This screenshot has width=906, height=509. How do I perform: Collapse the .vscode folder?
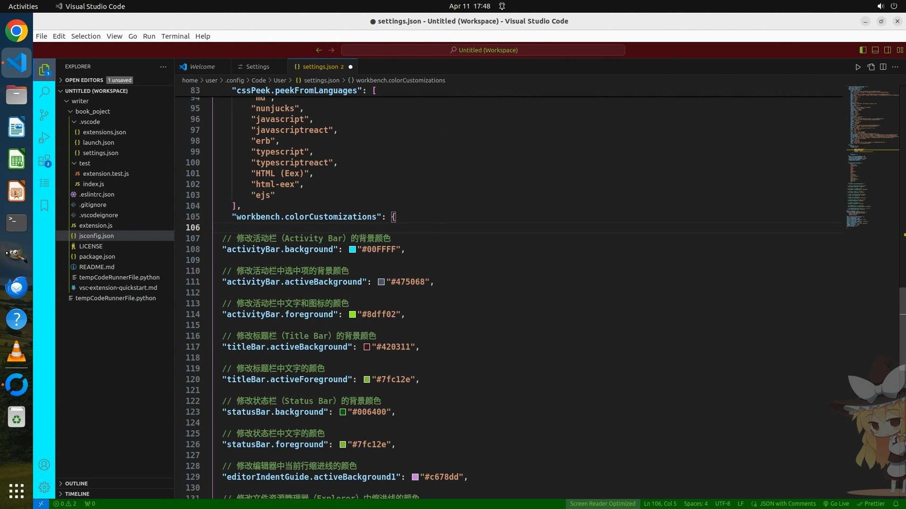tap(89, 122)
